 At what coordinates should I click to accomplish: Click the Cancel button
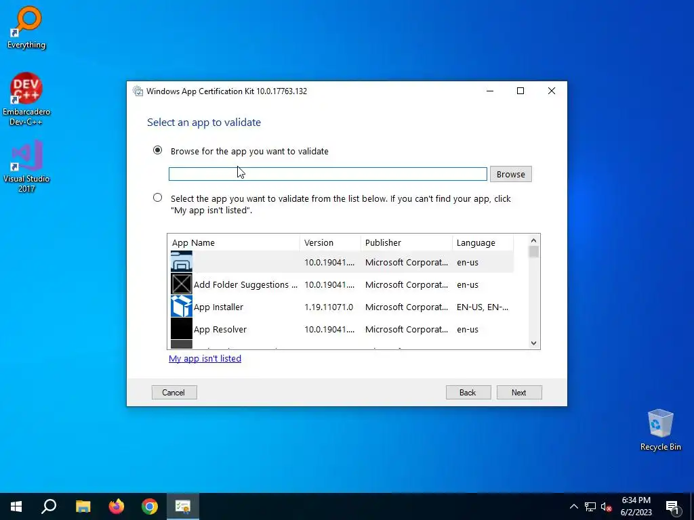(x=174, y=392)
